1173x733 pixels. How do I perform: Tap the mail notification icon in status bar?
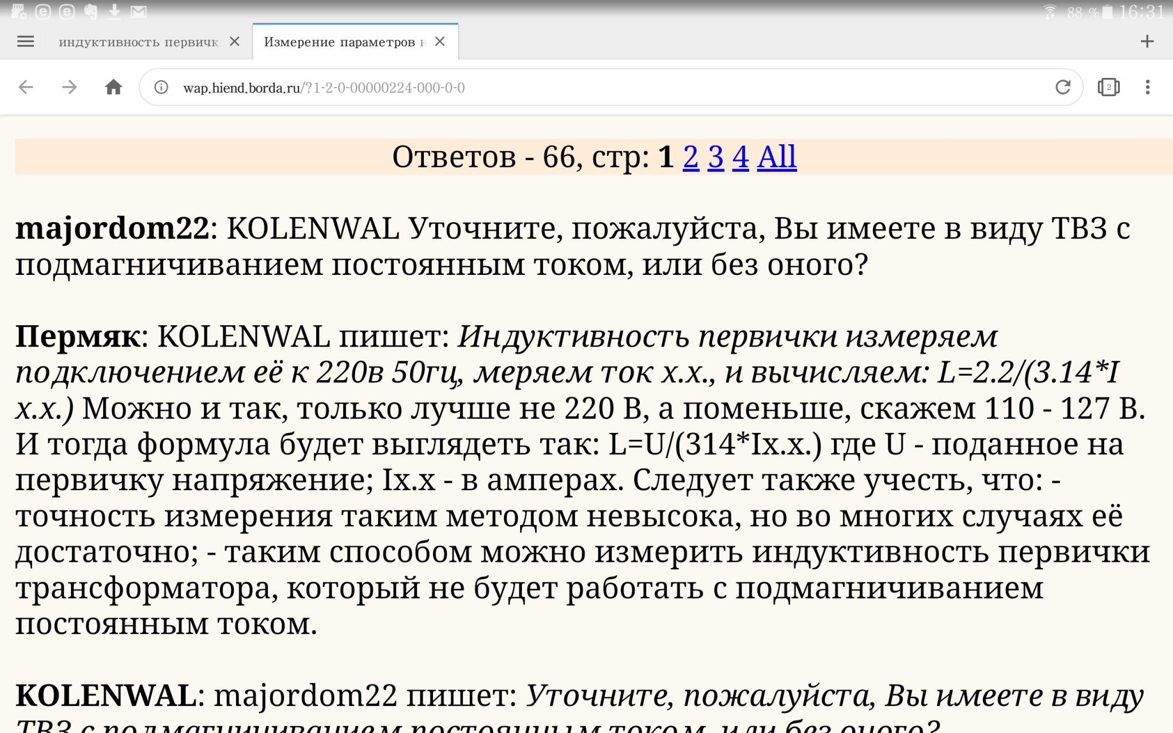click(139, 11)
